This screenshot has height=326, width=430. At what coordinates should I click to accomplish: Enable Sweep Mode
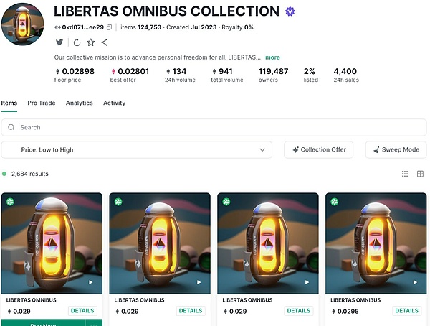pos(396,149)
